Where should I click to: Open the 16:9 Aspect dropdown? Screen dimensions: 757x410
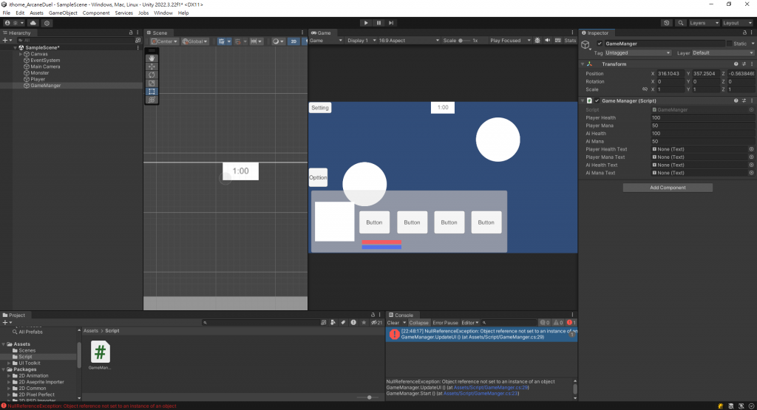pyautogui.click(x=408, y=41)
